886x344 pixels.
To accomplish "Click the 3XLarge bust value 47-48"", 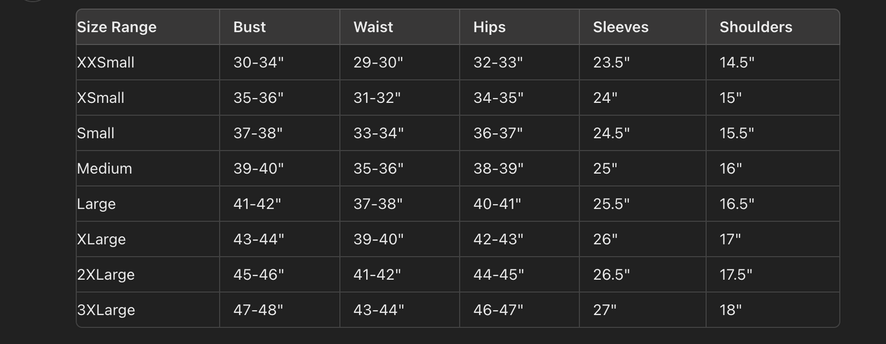I will (x=258, y=310).
